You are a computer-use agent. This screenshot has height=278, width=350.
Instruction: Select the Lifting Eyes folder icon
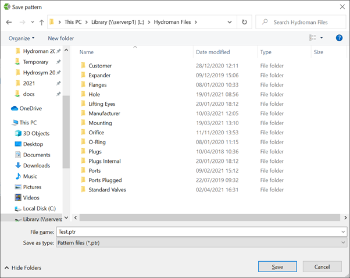pos(83,104)
